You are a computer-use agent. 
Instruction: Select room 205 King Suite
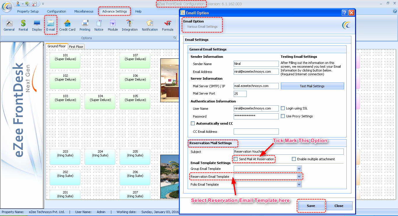coord(135,157)
